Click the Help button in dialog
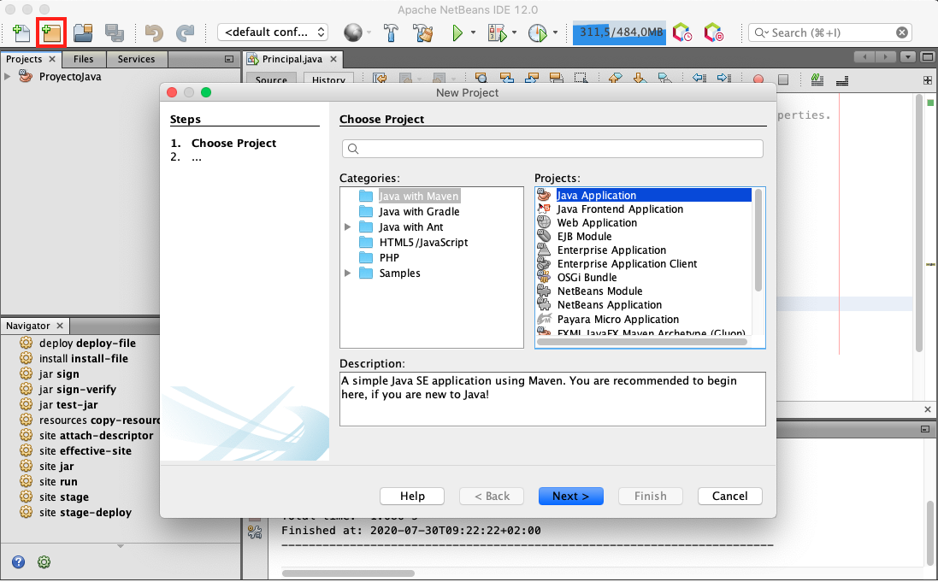Image resolution: width=938 pixels, height=582 pixels. 412,496
